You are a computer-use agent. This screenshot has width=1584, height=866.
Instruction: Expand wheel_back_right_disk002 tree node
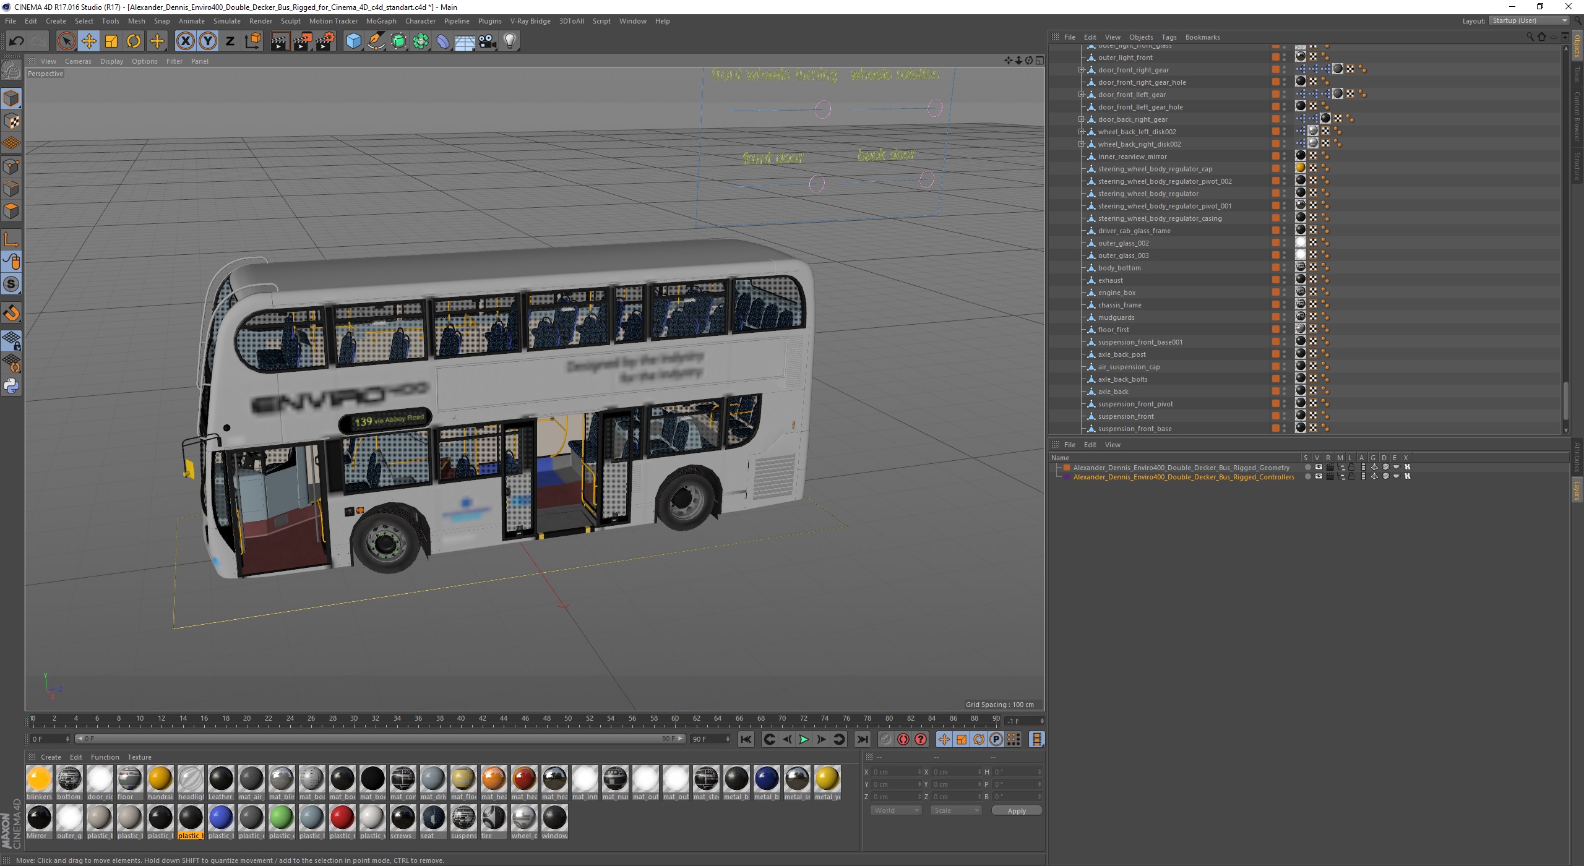1081,144
